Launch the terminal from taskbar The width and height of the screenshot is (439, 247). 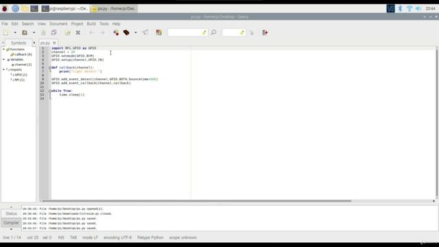pyautogui.click(x=34, y=9)
